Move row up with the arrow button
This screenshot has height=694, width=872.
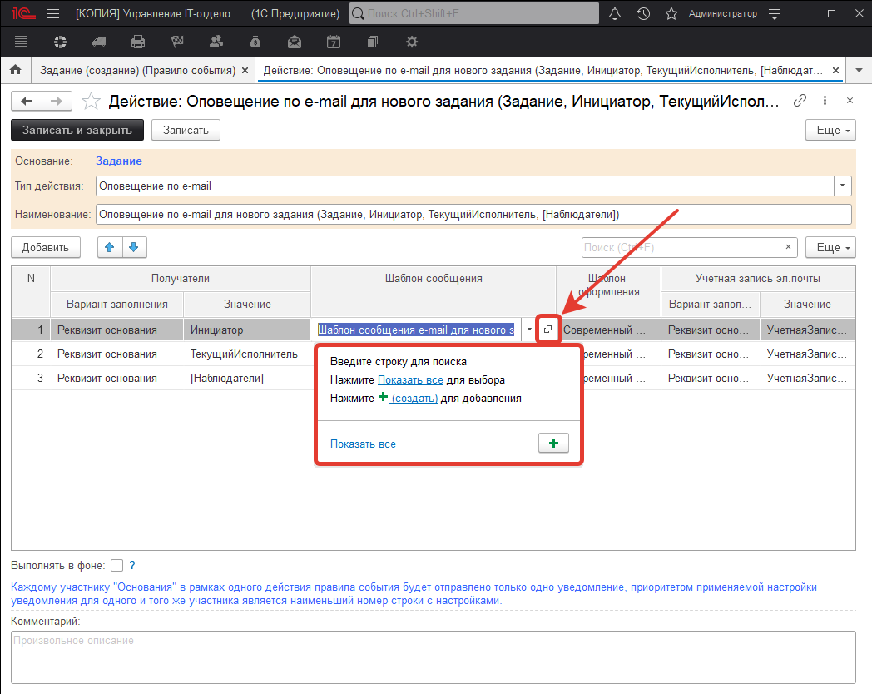(x=110, y=247)
